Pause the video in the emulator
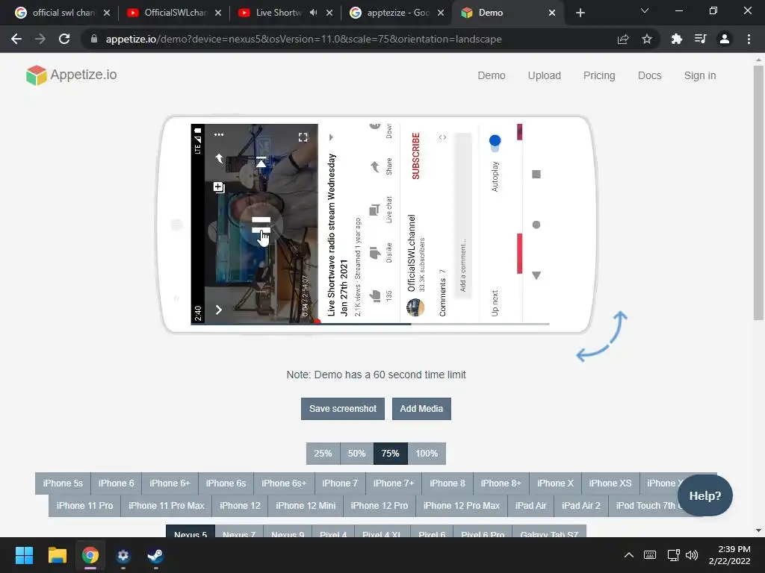The width and height of the screenshot is (765, 573). pyautogui.click(x=261, y=225)
